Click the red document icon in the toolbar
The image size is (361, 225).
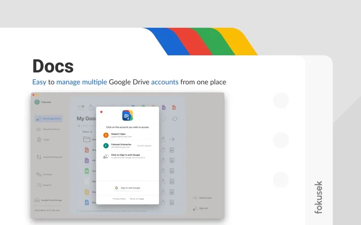(174, 107)
